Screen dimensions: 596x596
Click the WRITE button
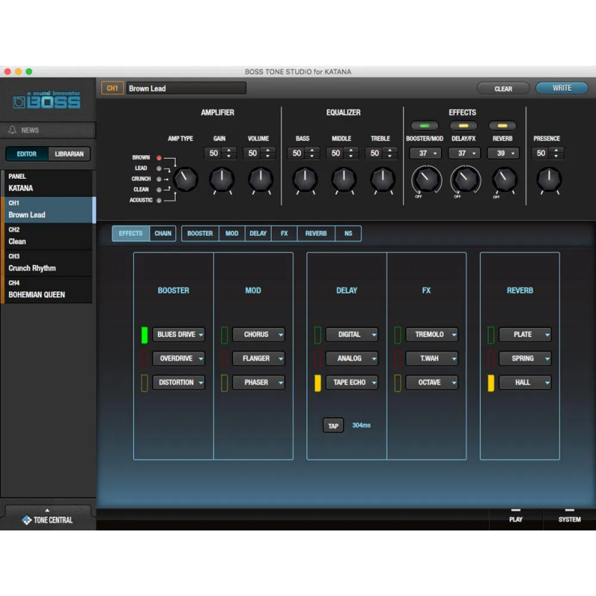click(562, 88)
